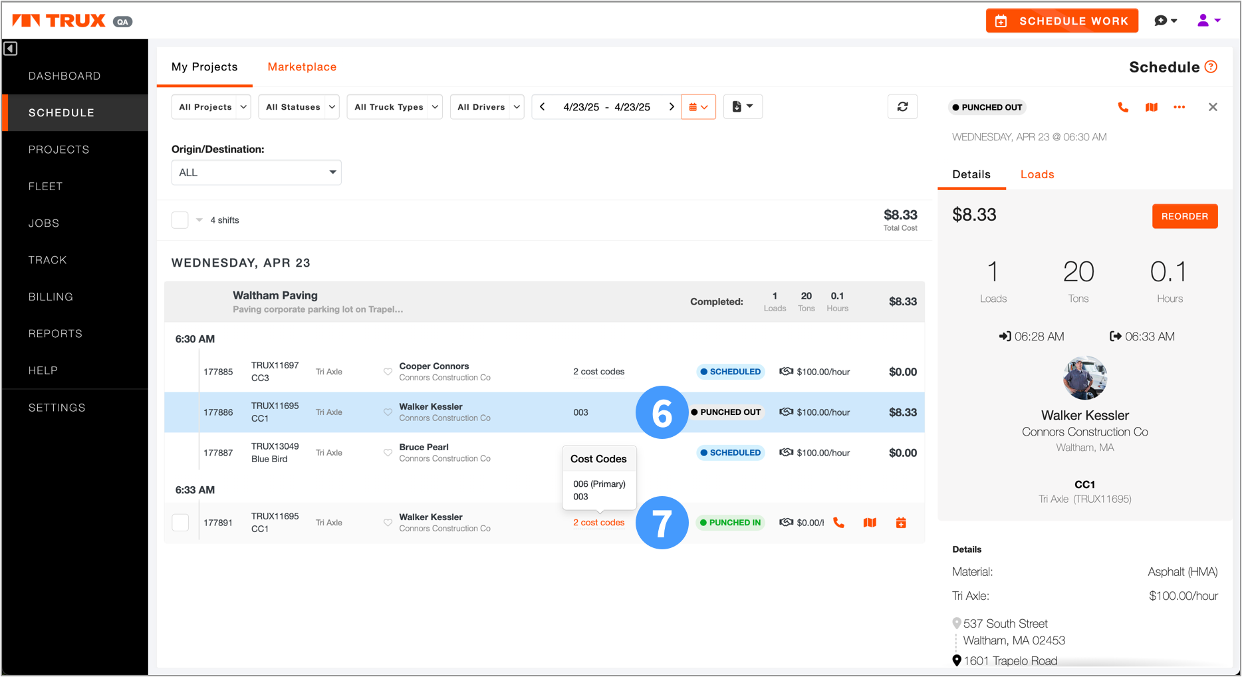Click the Schedule help question mark icon
The height and width of the screenshot is (677, 1242).
(x=1211, y=67)
